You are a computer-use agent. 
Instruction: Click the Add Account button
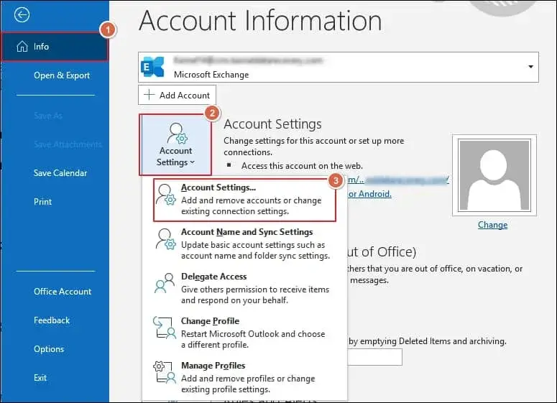click(x=177, y=95)
